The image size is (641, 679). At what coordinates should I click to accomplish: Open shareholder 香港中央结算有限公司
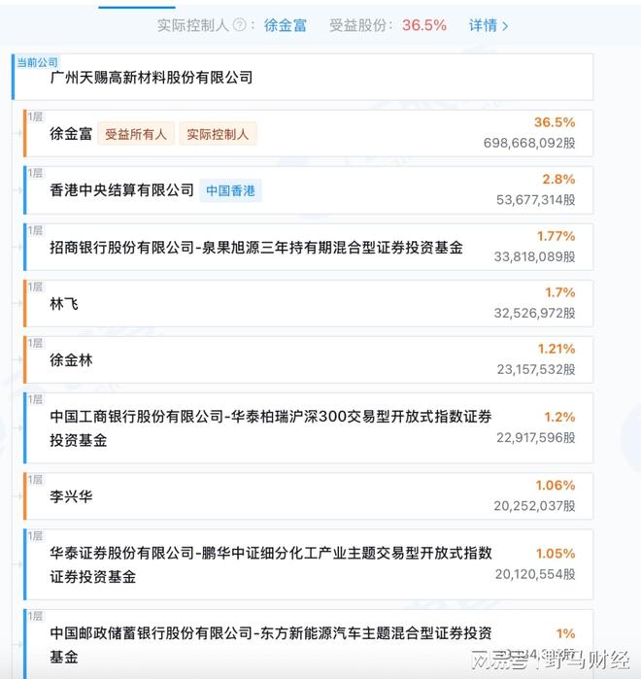pyautogui.click(x=121, y=190)
